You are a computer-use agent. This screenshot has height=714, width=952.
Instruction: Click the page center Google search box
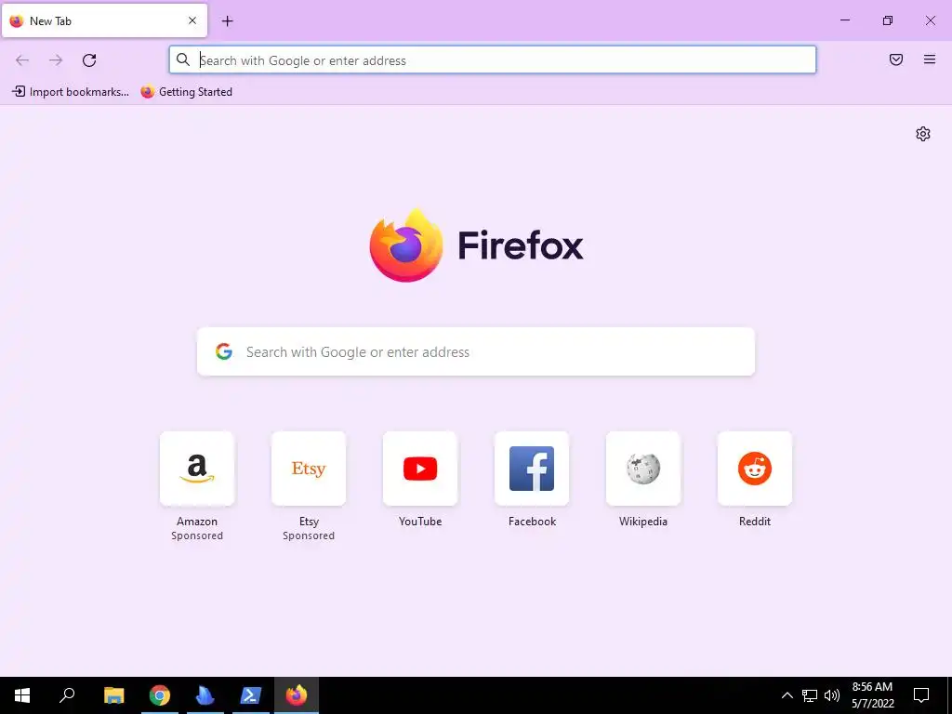coord(476,351)
